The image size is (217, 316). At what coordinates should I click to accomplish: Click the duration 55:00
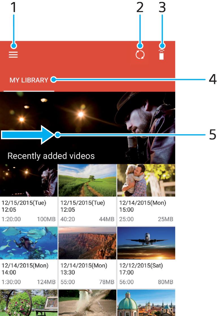pos(68,282)
